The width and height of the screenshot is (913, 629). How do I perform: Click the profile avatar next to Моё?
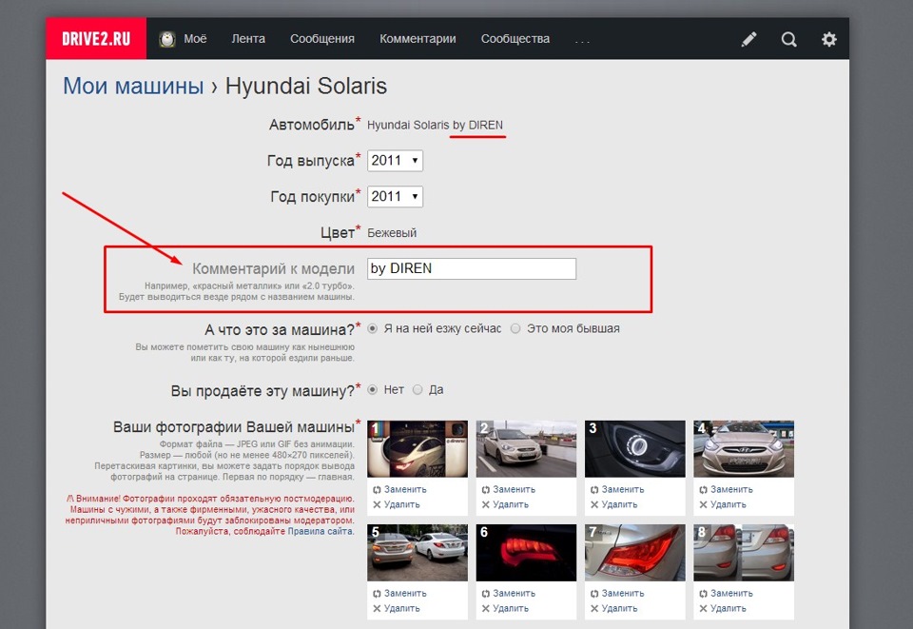click(167, 39)
